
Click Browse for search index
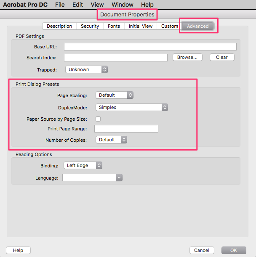(x=187, y=57)
